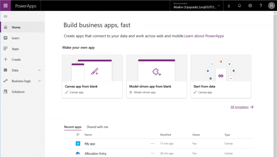Click the help question mark icon
This screenshot has height=157, width=277.
pos(260,6)
